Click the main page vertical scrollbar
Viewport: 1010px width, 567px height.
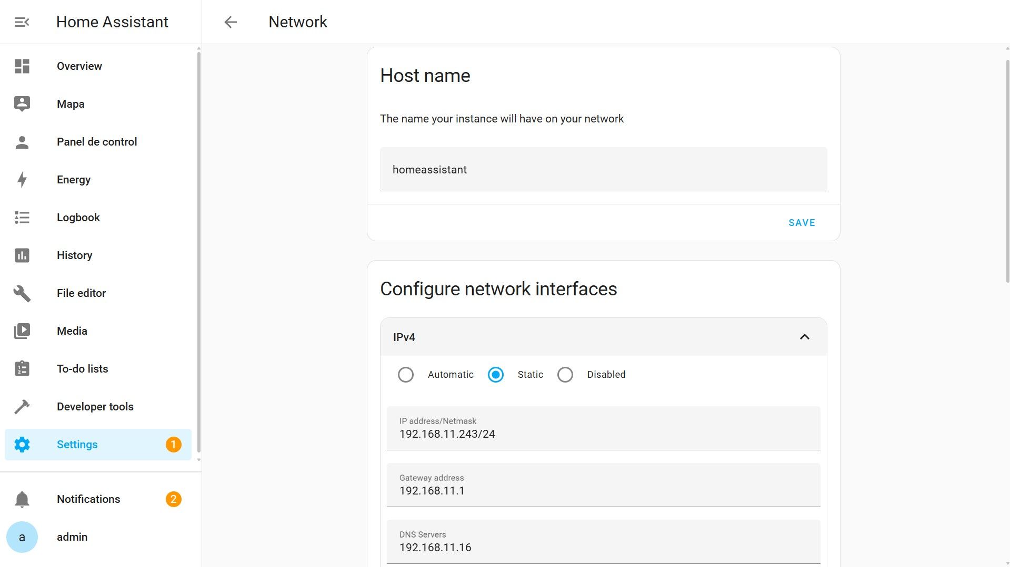pyautogui.click(x=1007, y=171)
